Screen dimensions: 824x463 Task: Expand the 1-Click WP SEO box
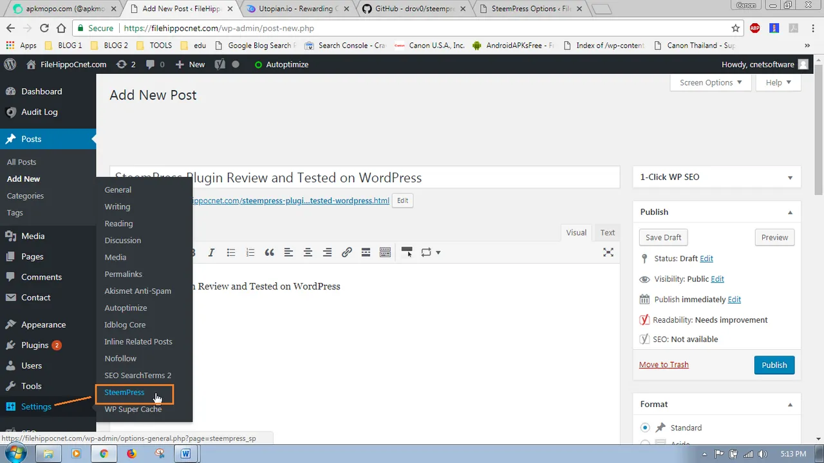[x=790, y=177]
